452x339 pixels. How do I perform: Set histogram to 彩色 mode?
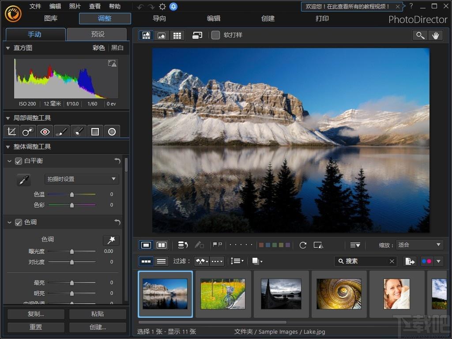[x=98, y=48]
